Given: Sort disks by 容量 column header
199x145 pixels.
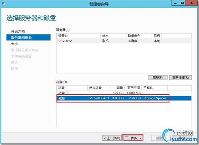Looking at the screenshot, I should point(117,88).
